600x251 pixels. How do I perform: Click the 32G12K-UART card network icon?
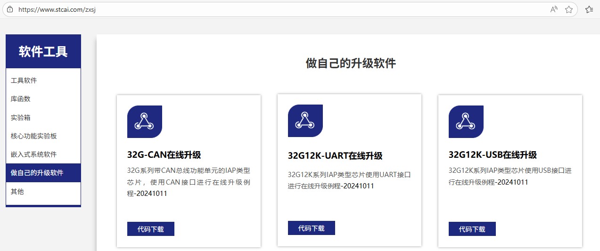[x=305, y=121]
